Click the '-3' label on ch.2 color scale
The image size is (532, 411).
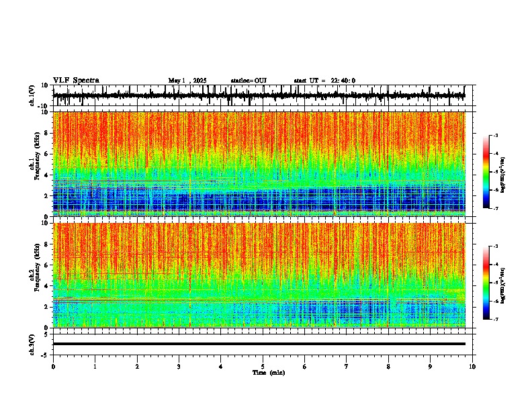point(496,246)
